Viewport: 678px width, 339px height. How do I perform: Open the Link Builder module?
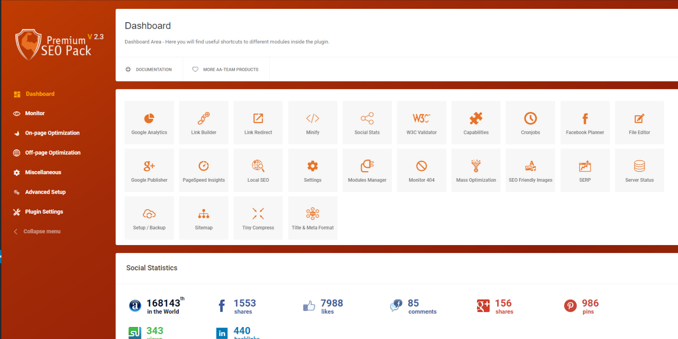(x=204, y=123)
